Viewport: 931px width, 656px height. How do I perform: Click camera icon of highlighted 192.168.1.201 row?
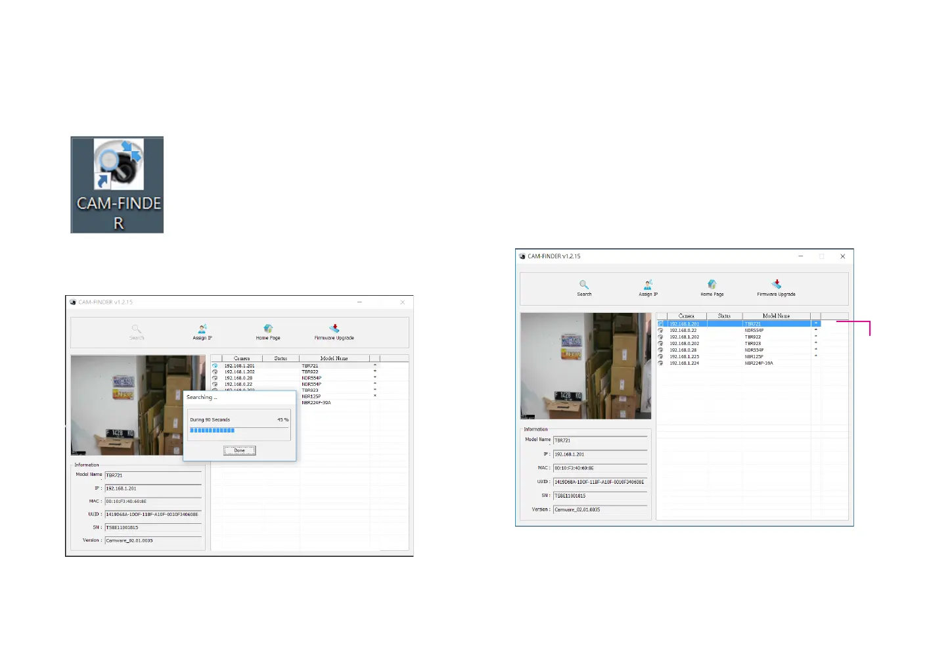tap(661, 324)
